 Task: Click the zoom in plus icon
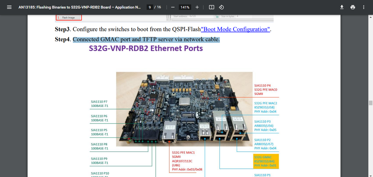pos(197,7)
